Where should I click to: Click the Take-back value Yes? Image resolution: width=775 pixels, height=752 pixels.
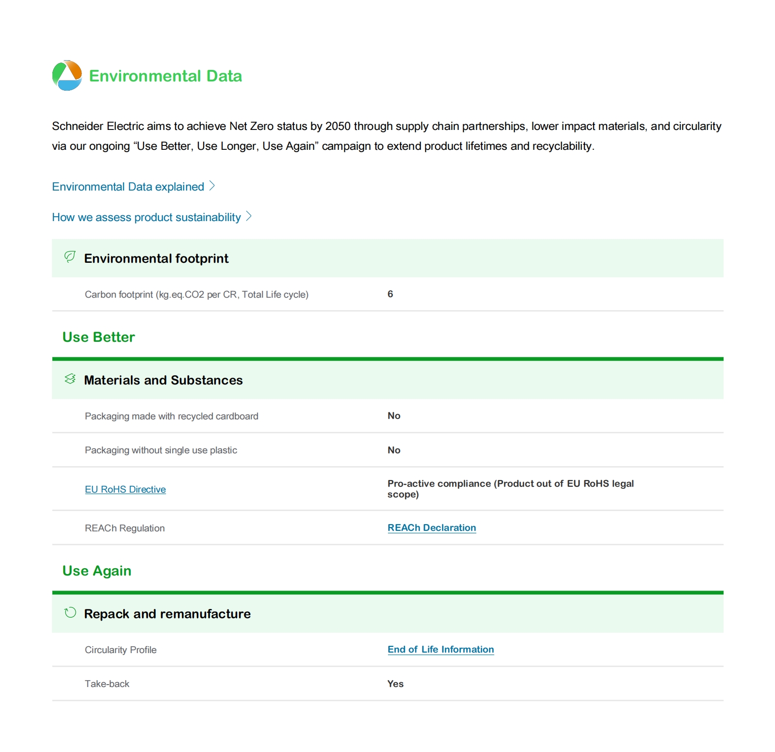click(395, 684)
